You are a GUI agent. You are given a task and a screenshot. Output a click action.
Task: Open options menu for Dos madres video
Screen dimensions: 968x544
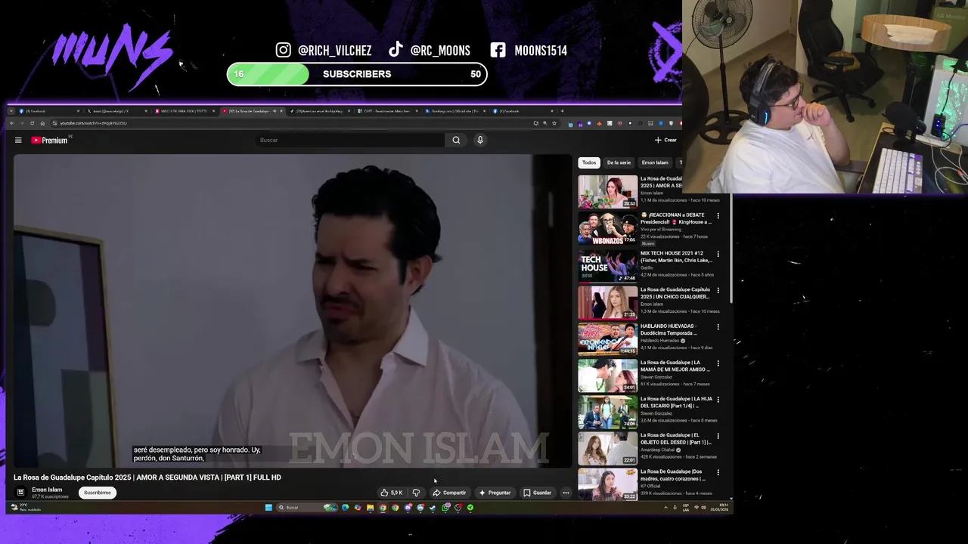[718, 472]
